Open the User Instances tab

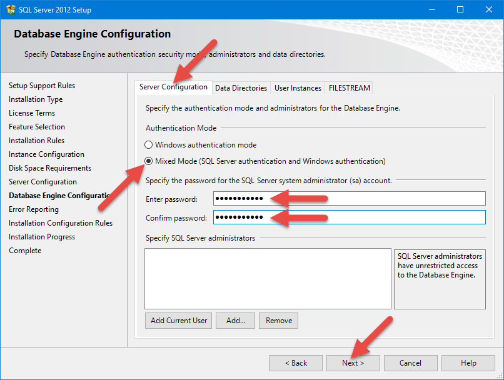click(298, 88)
